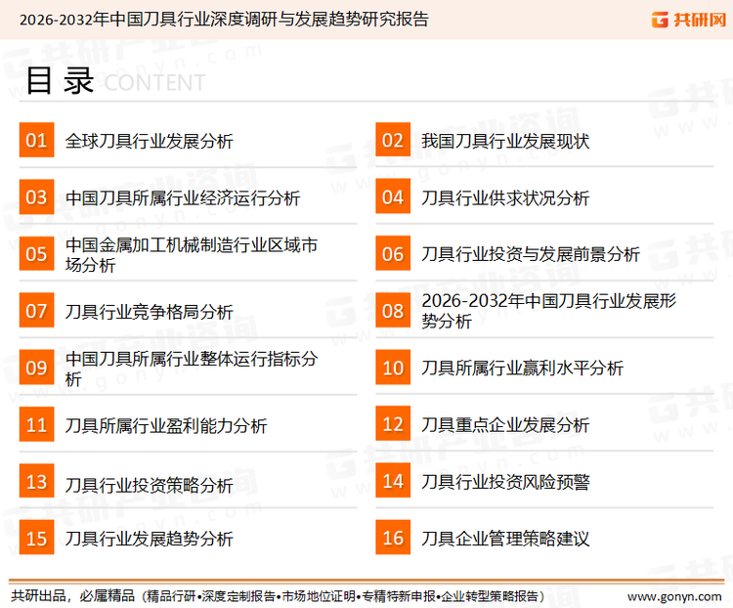Viewport: 733px width, 608px height.
Task: Click the orange 08 number box
Action: coord(393,310)
